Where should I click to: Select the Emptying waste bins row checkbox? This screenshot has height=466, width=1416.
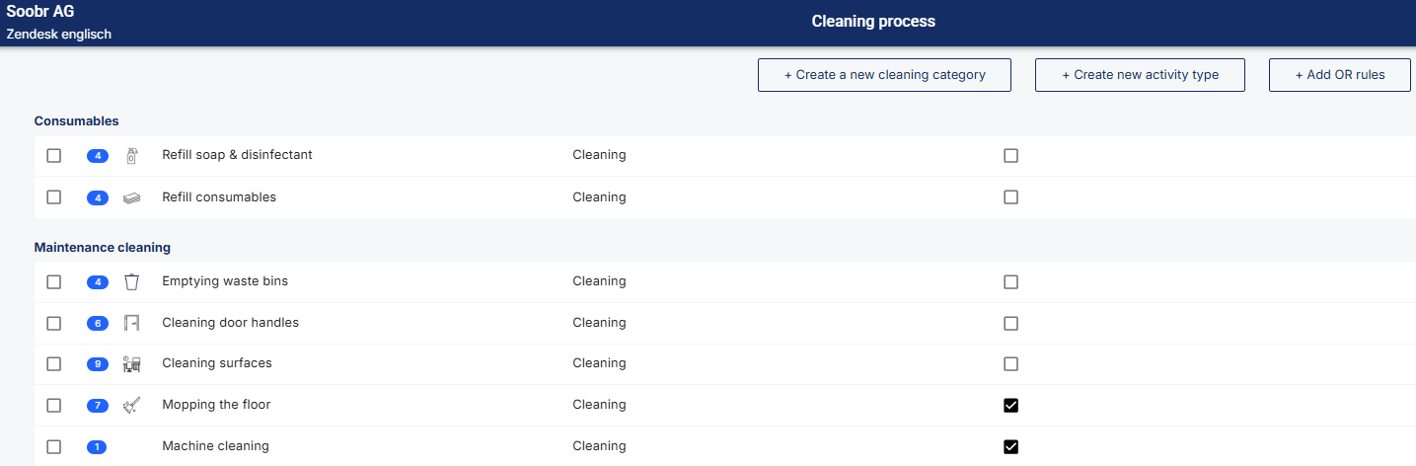tap(54, 282)
